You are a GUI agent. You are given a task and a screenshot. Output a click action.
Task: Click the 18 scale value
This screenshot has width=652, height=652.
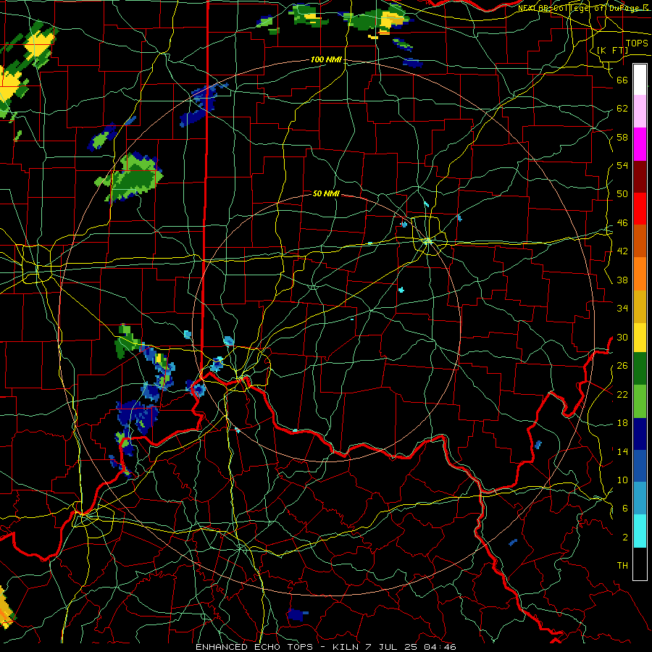pyautogui.click(x=622, y=423)
